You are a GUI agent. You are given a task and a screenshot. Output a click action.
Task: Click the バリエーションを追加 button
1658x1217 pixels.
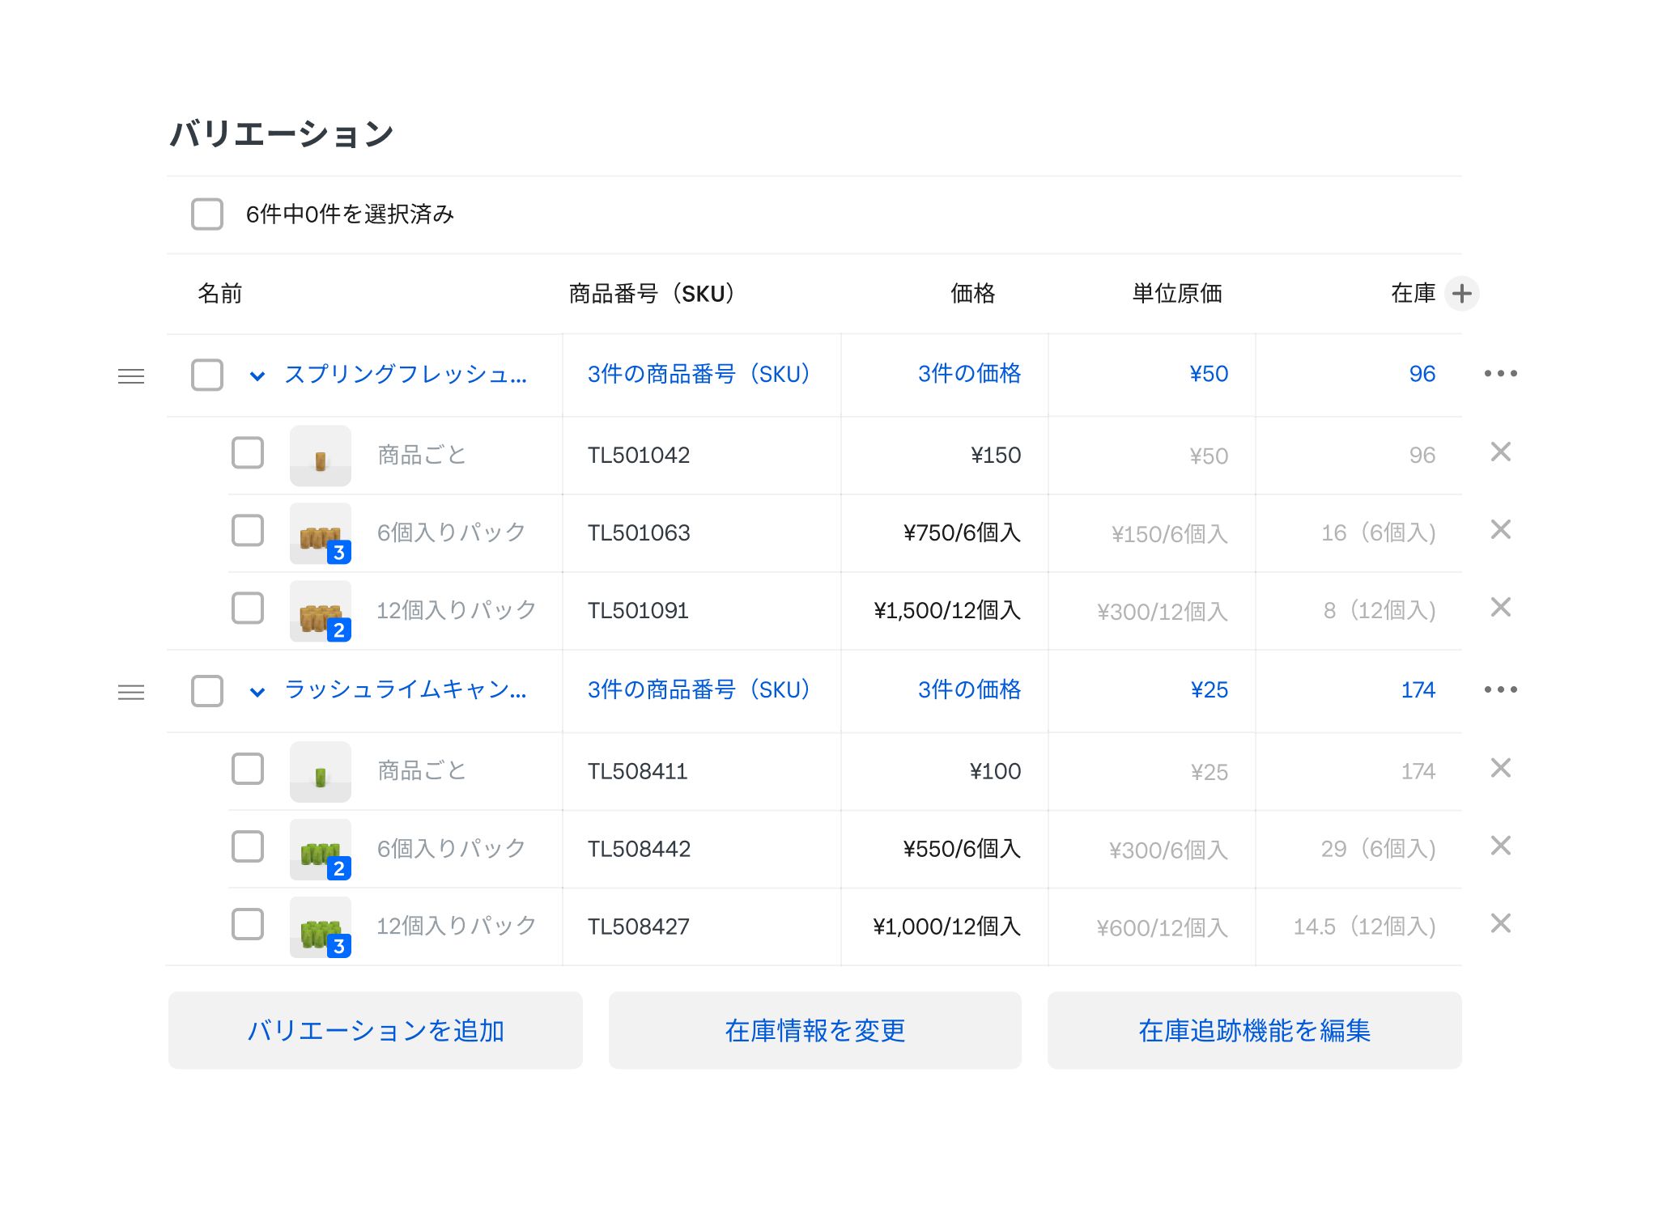375,1031
